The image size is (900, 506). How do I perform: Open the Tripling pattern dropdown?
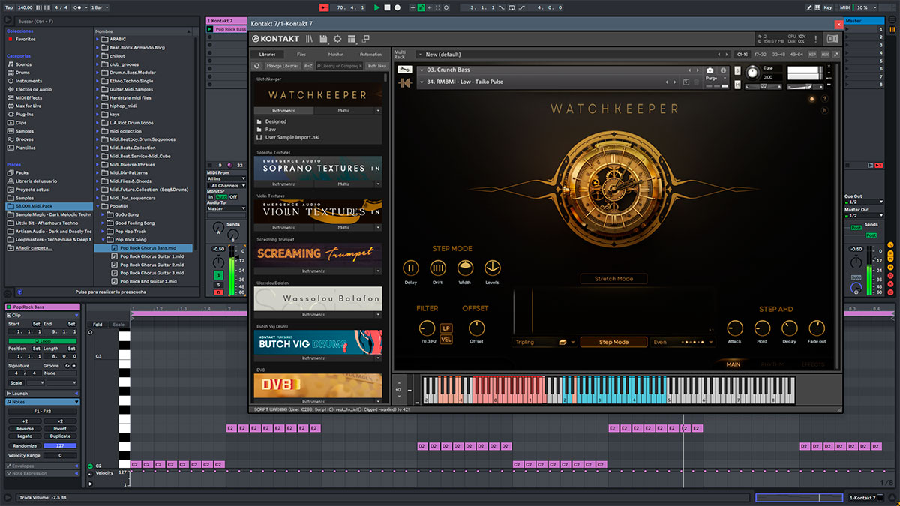click(545, 342)
